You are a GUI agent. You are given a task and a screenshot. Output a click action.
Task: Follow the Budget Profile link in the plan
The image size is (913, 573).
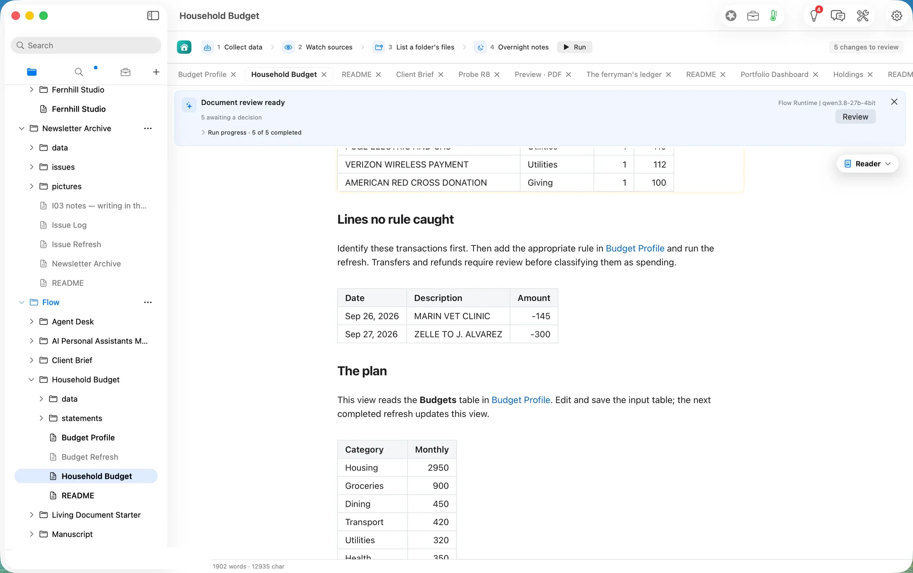coord(521,400)
